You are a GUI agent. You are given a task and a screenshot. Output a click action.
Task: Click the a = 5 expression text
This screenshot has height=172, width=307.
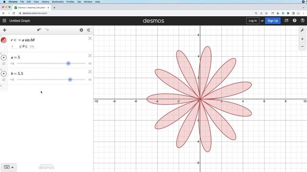pyautogui.click(x=15, y=57)
